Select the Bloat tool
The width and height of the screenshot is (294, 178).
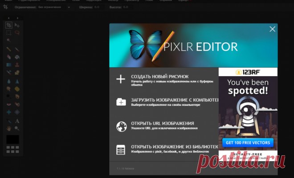[9, 112]
